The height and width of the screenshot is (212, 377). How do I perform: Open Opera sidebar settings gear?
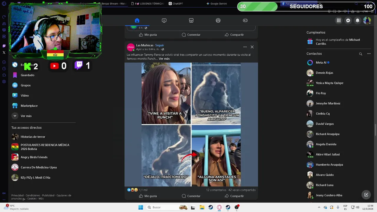coord(4,82)
